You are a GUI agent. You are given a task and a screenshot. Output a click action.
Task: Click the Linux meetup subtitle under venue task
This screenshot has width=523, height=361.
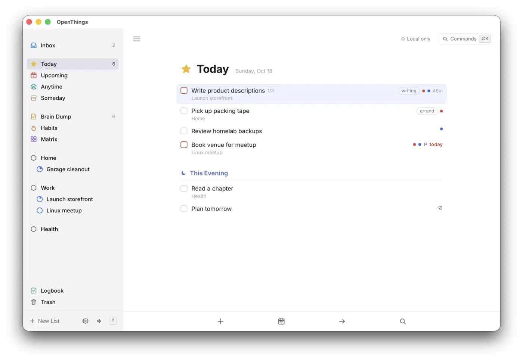[x=207, y=153]
